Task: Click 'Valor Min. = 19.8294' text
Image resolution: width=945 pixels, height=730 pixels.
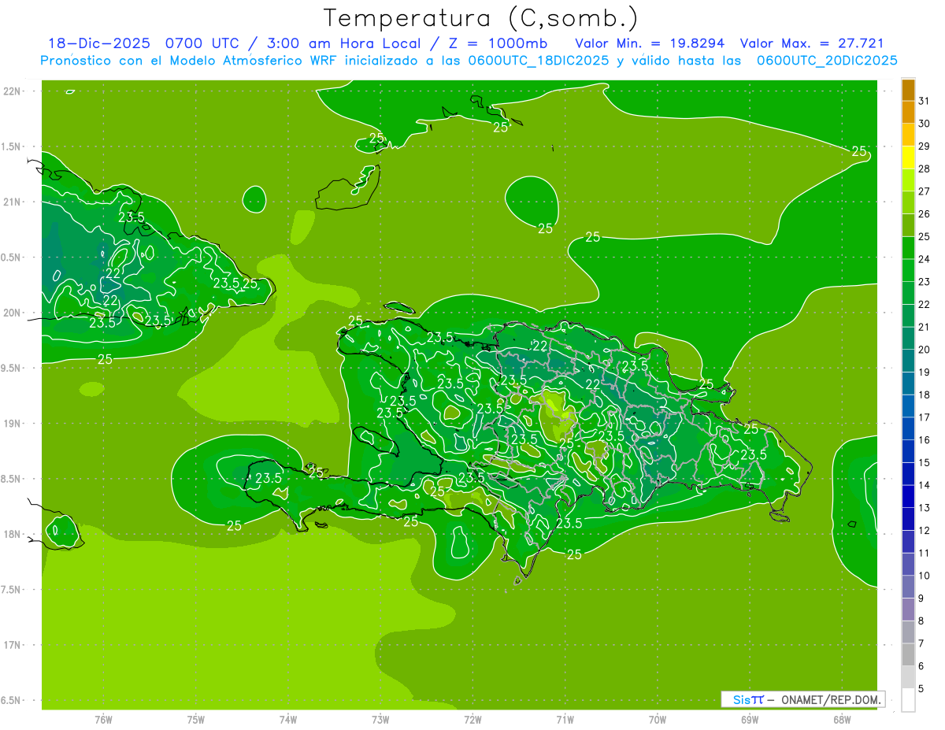Action: pyautogui.click(x=650, y=43)
